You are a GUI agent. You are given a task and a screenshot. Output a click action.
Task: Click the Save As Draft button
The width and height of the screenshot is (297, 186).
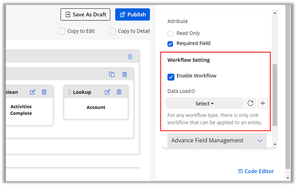point(85,15)
